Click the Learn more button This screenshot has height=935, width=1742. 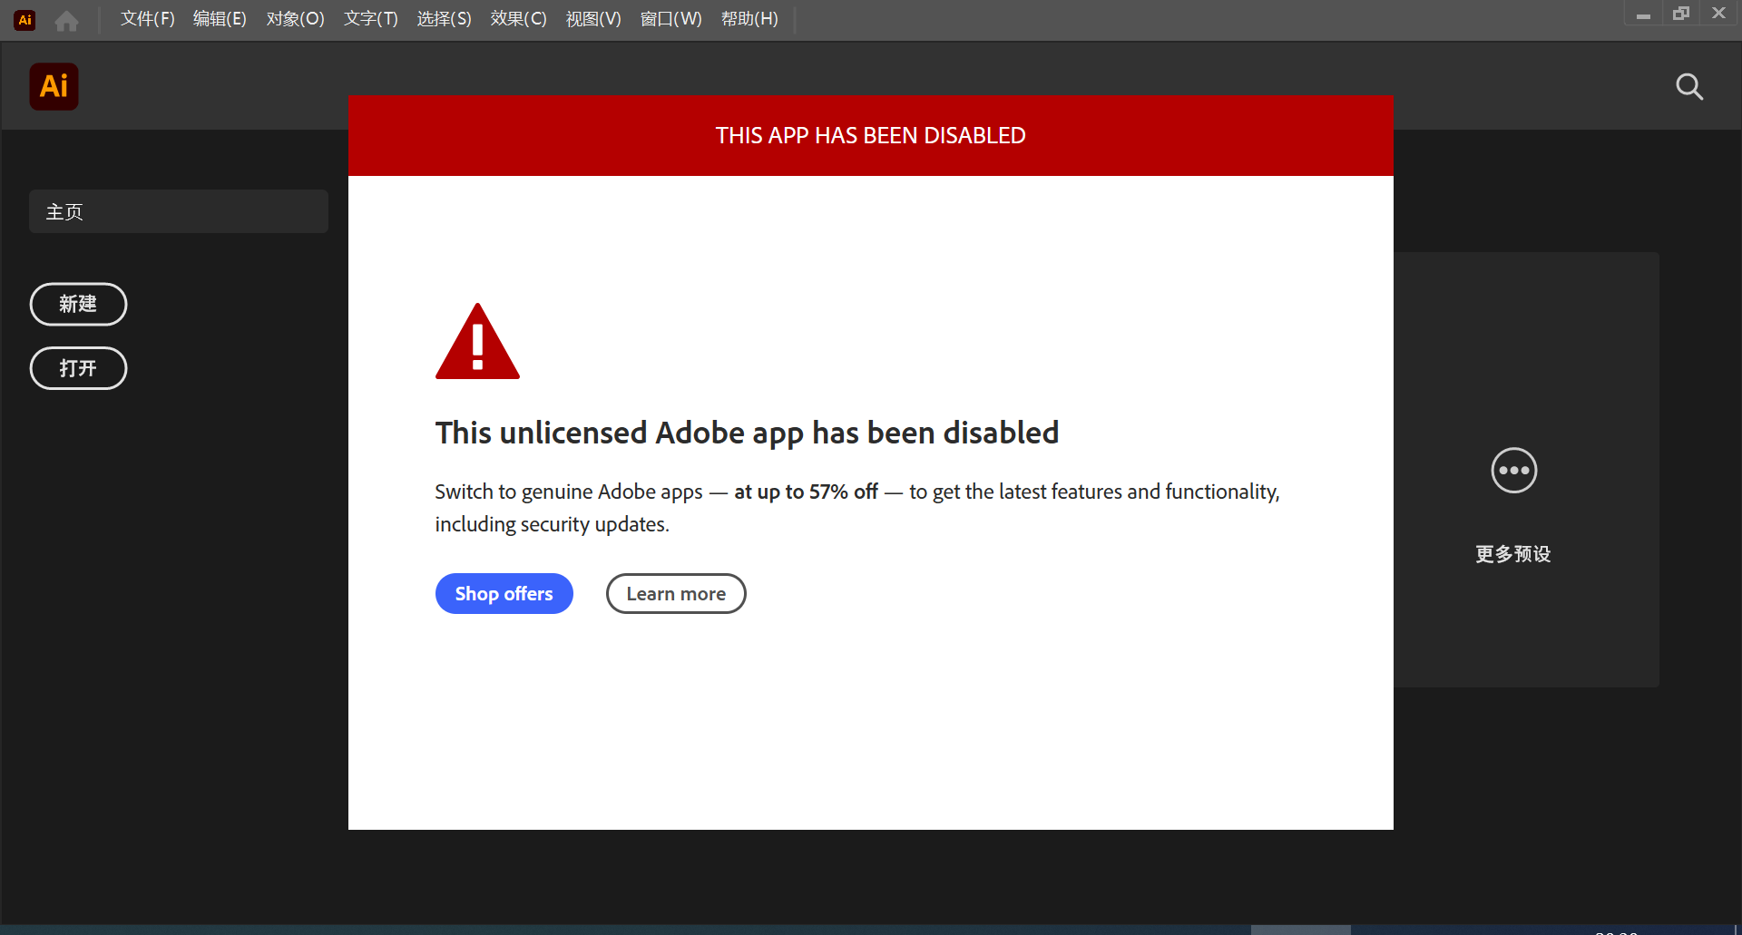tap(676, 594)
